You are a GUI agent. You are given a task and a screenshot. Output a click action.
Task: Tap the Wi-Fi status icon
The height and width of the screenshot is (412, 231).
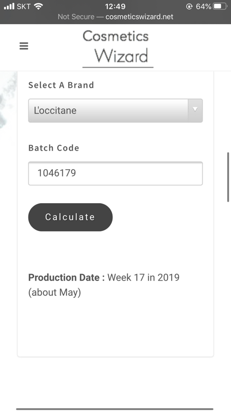tap(38, 6)
